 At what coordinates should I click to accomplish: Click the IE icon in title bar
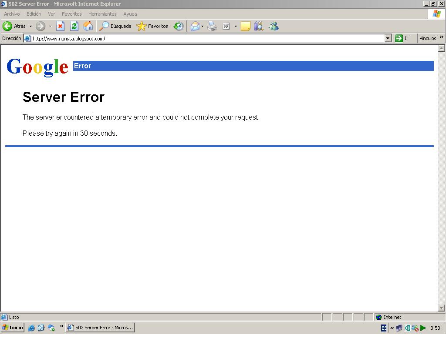(x=3, y=3)
